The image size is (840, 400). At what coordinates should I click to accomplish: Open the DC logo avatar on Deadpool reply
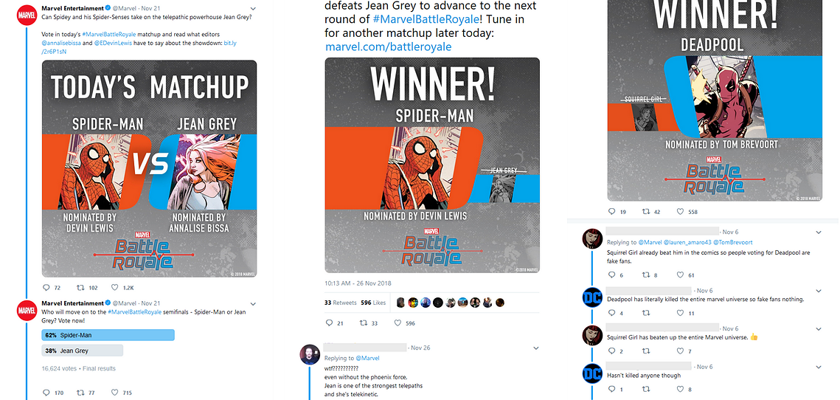point(592,297)
